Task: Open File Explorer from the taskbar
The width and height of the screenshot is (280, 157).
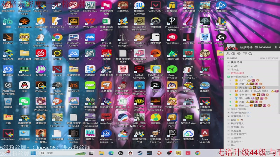Action: point(101,153)
